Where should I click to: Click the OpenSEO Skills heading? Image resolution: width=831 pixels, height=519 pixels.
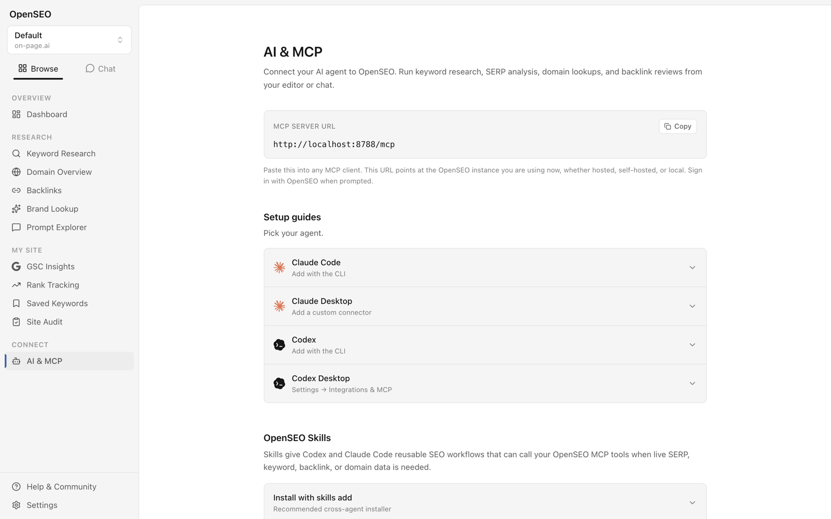(297, 438)
